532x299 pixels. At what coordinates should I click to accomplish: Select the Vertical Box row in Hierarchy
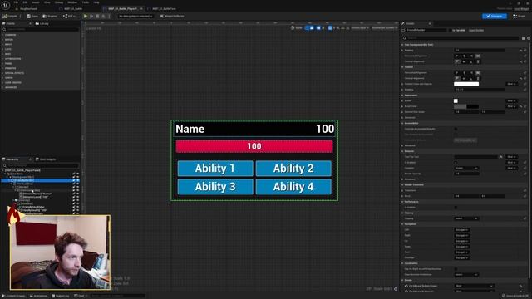click(24, 184)
